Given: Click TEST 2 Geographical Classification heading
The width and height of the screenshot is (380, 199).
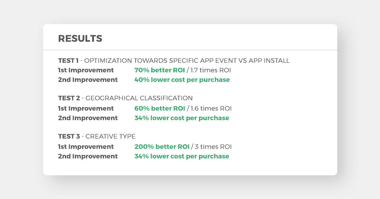Looking at the screenshot, I should tap(125, 98).
